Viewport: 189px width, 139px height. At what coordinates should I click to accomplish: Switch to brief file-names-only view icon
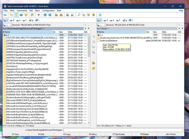11,15
